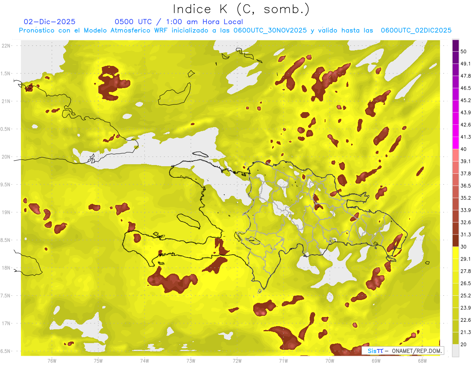Click the 20N latitude label
The height and width of the screenshot is (366, 474).
[6, 157]
